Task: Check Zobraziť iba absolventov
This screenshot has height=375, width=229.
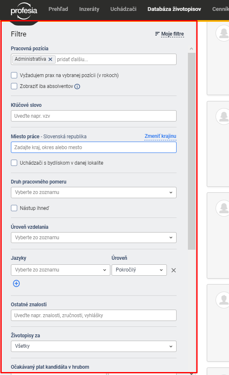Action: 14,86
